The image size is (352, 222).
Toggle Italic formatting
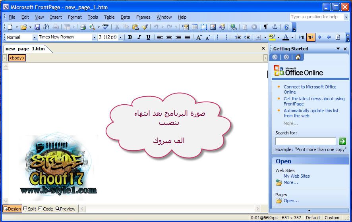[x=139, y=37]
